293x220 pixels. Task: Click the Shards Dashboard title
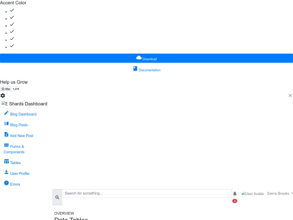pos(28,104)
